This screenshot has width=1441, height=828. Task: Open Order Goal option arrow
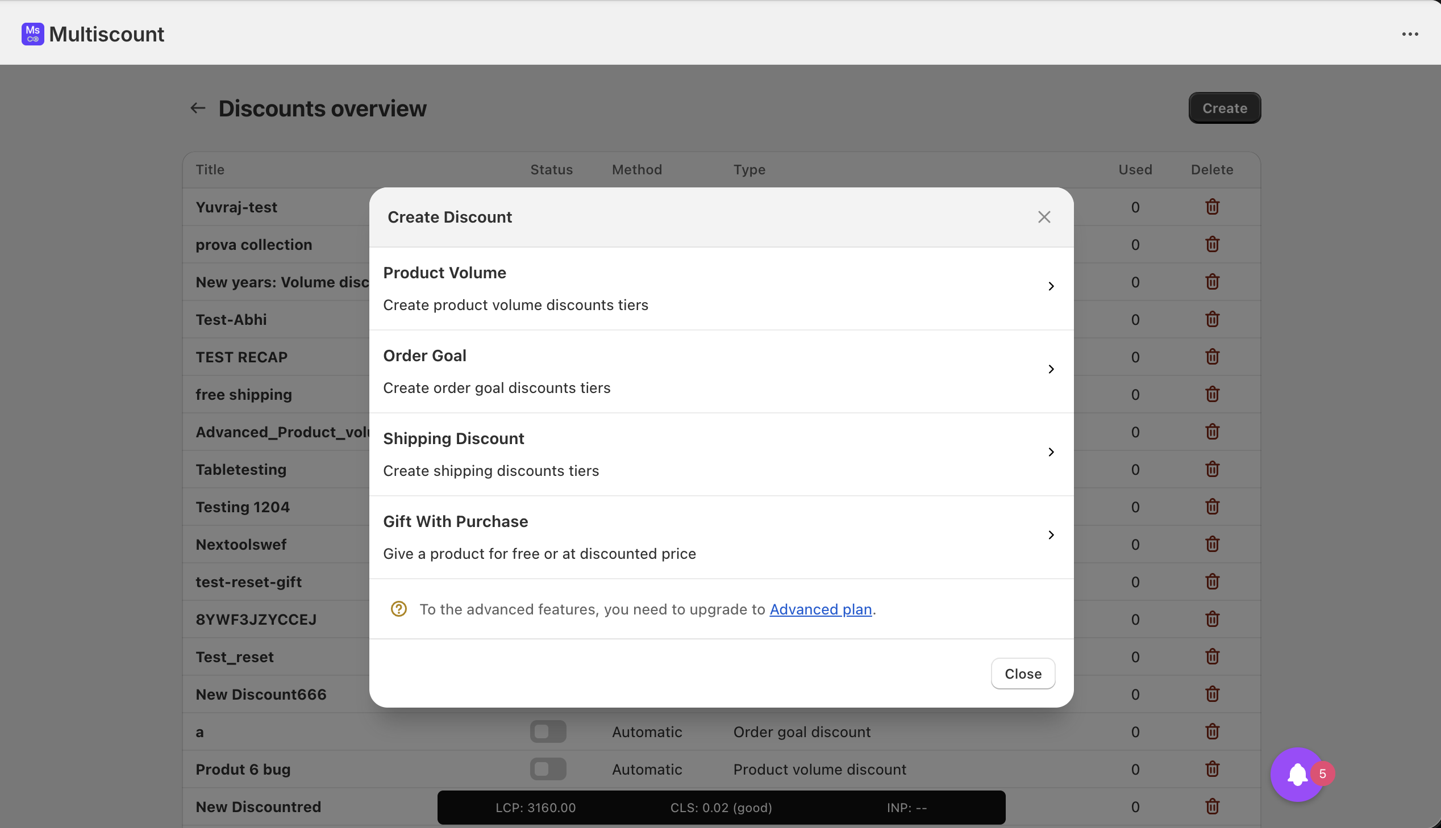coord(1051,370)
